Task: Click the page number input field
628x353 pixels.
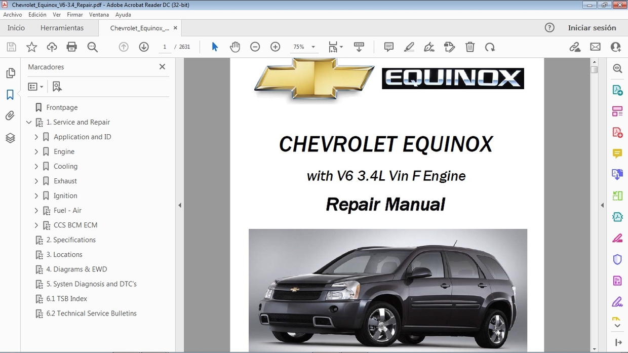Action: coord(164,47)
